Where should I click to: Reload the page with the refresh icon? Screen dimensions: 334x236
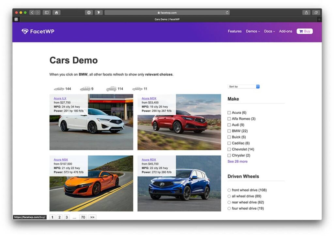(x=227, y=13)
